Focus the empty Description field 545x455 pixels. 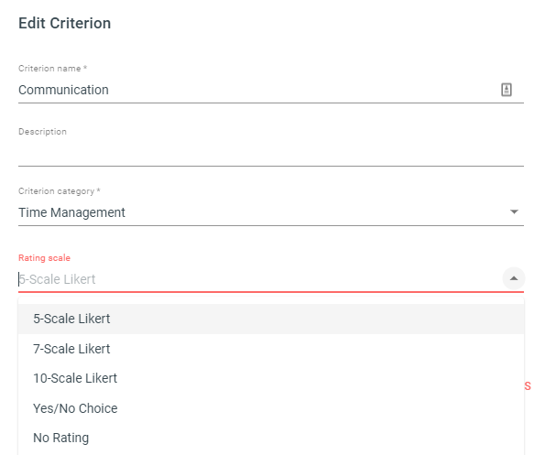(x=271, y=153)
